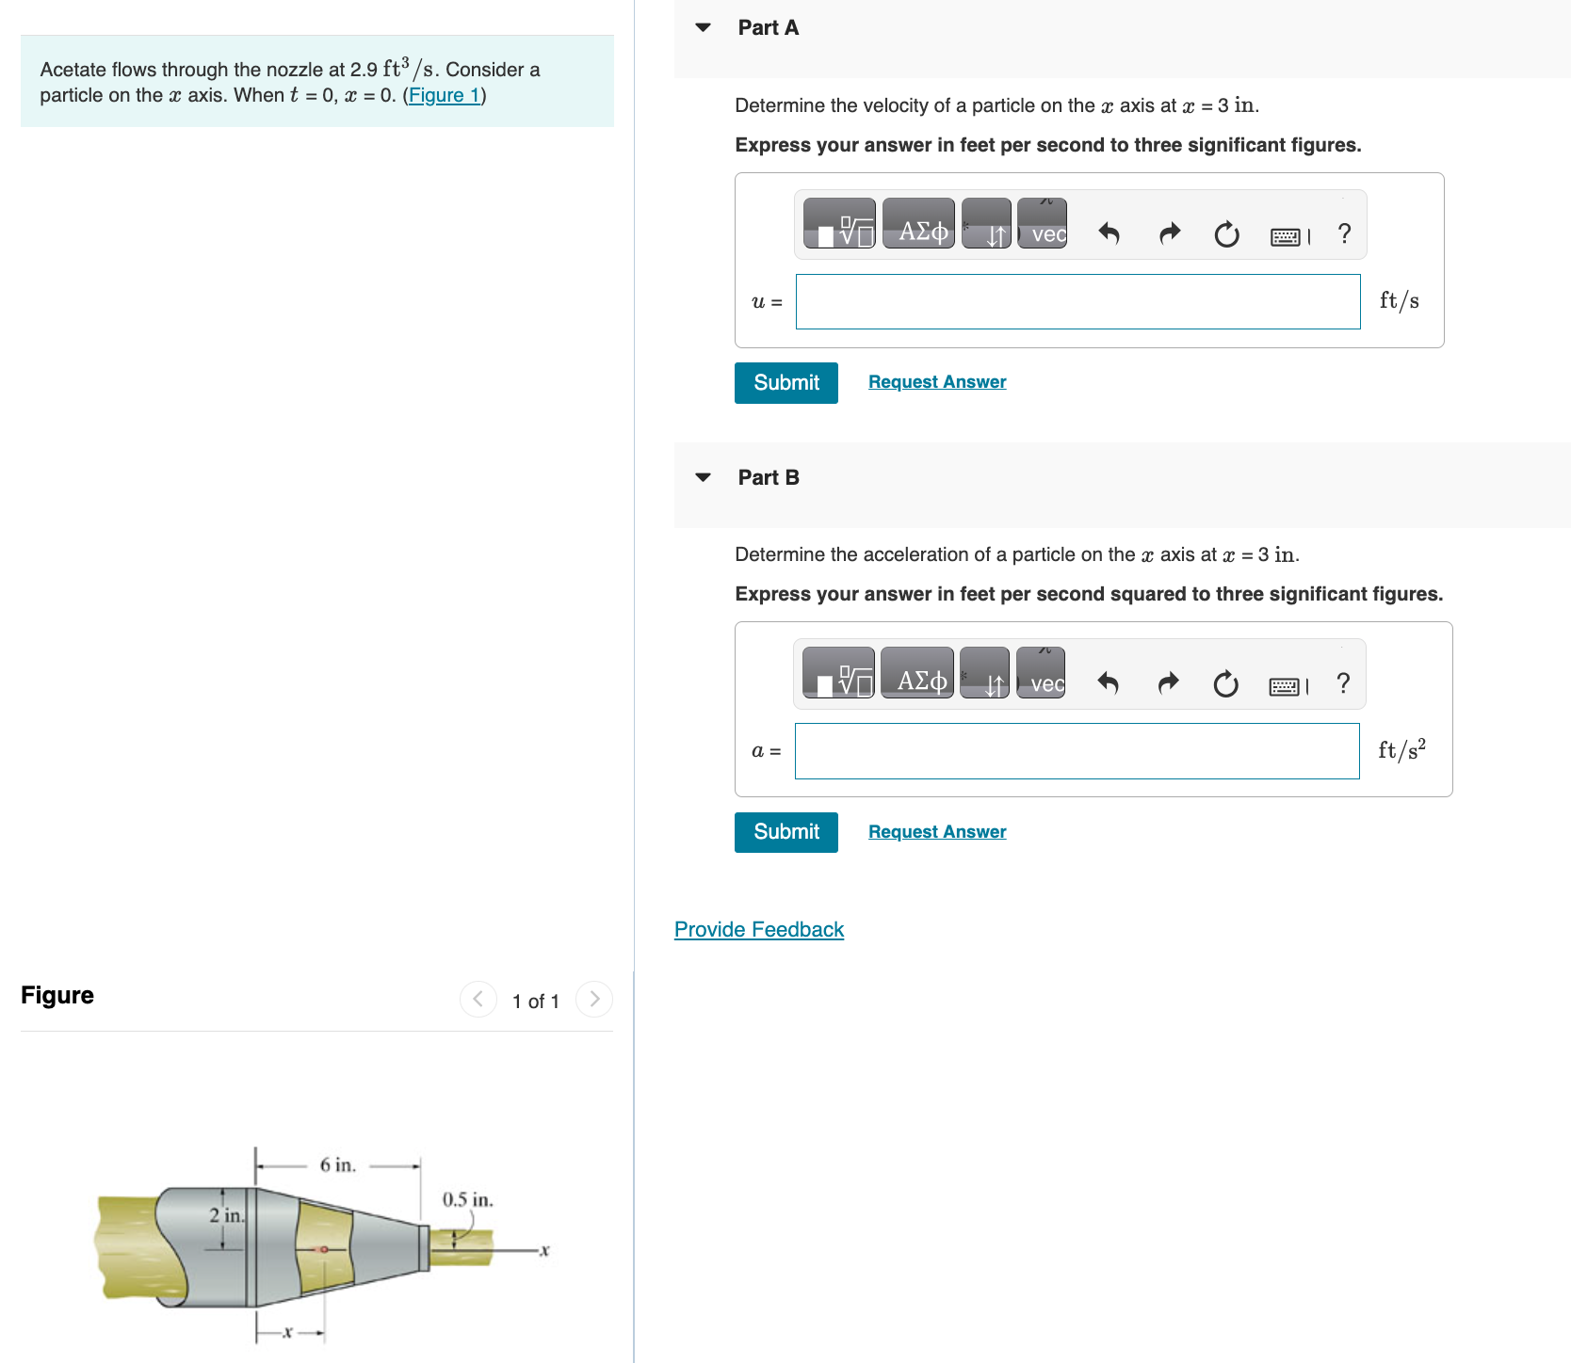Undo the last edit in Part A

tap(1109, 234)
